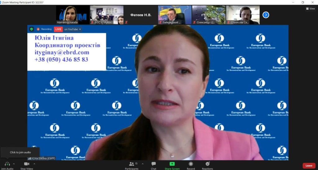
Task: Expand the arrow next to Participants count
Action: pos(143,164)
